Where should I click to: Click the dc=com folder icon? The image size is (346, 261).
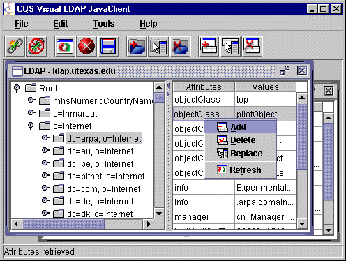pos(59,188)
